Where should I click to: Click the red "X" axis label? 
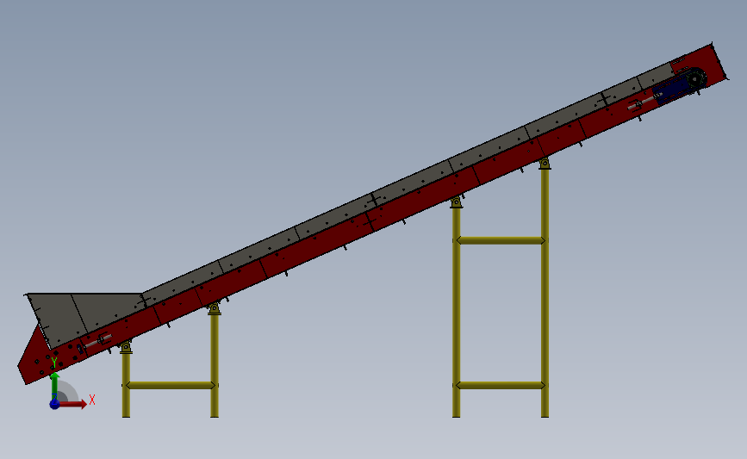92,400
